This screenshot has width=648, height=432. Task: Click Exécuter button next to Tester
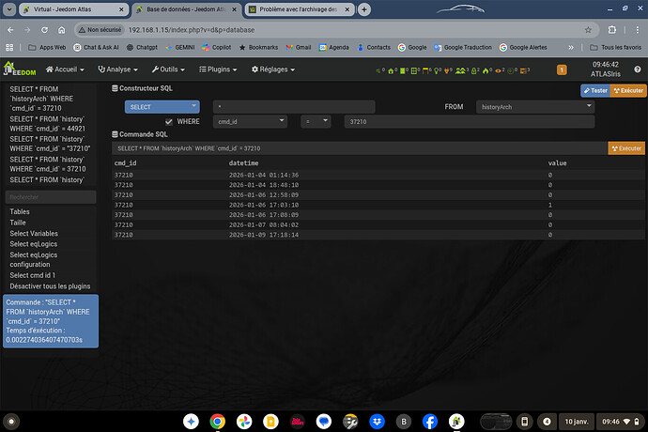coord(628,90)
